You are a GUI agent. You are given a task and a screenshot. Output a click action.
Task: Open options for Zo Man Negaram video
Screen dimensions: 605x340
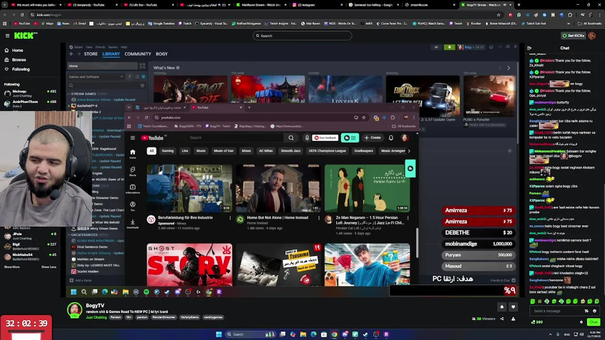pyautogui.click(x=408, y=218)
